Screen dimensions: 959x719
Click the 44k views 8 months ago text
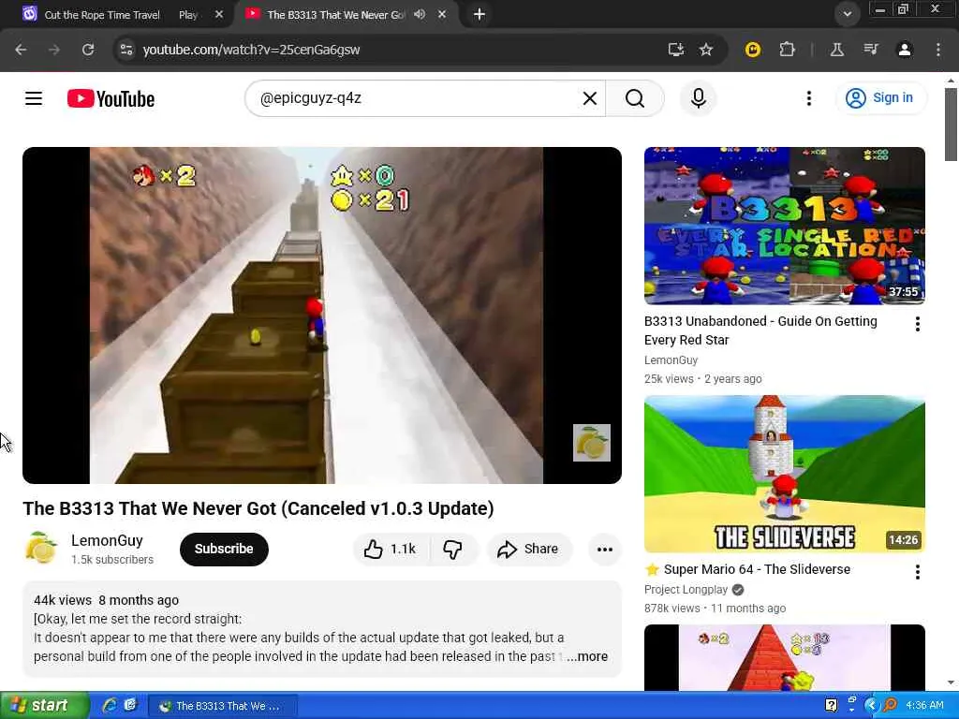coord(107,600)
